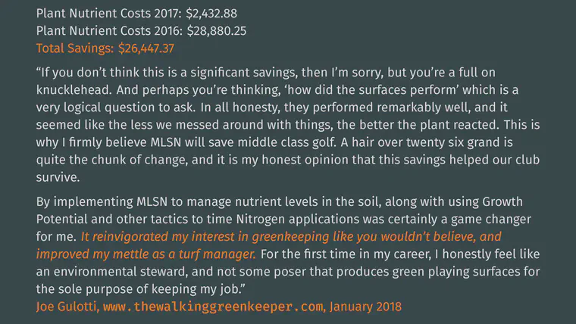
Task: Click the orange Total Savings line
Action: click(x=105, y=48)
